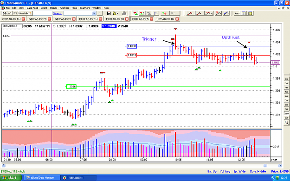Click the horizontal scrollbar thumb
Image resolution: width=290 pixels, height=181 pixels.
pos(265,166)
